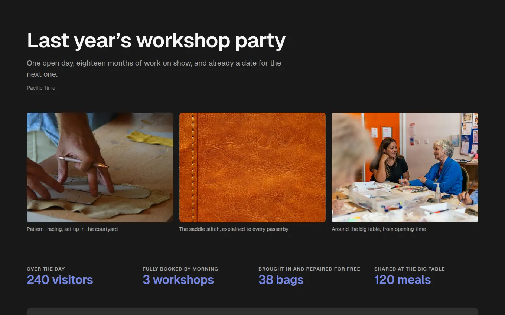The image size is (505, 315).
Task: Click the '120 meals' statistic
Action: (x=403, y=279)
